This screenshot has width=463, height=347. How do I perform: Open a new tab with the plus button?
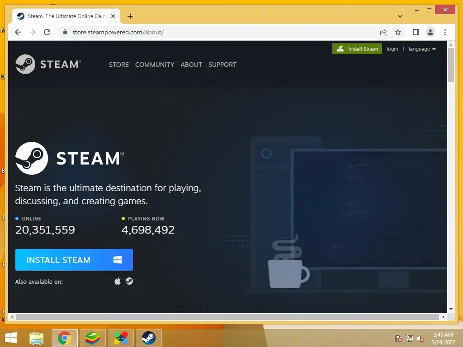click(x=130, y=16)
